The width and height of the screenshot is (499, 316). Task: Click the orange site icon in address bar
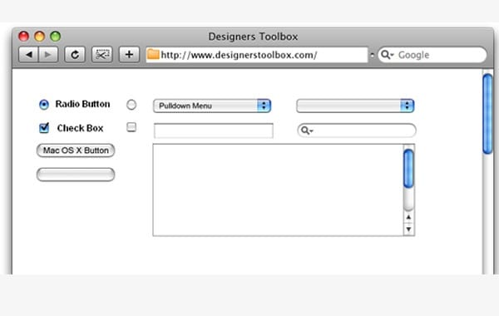coord(153,54)
